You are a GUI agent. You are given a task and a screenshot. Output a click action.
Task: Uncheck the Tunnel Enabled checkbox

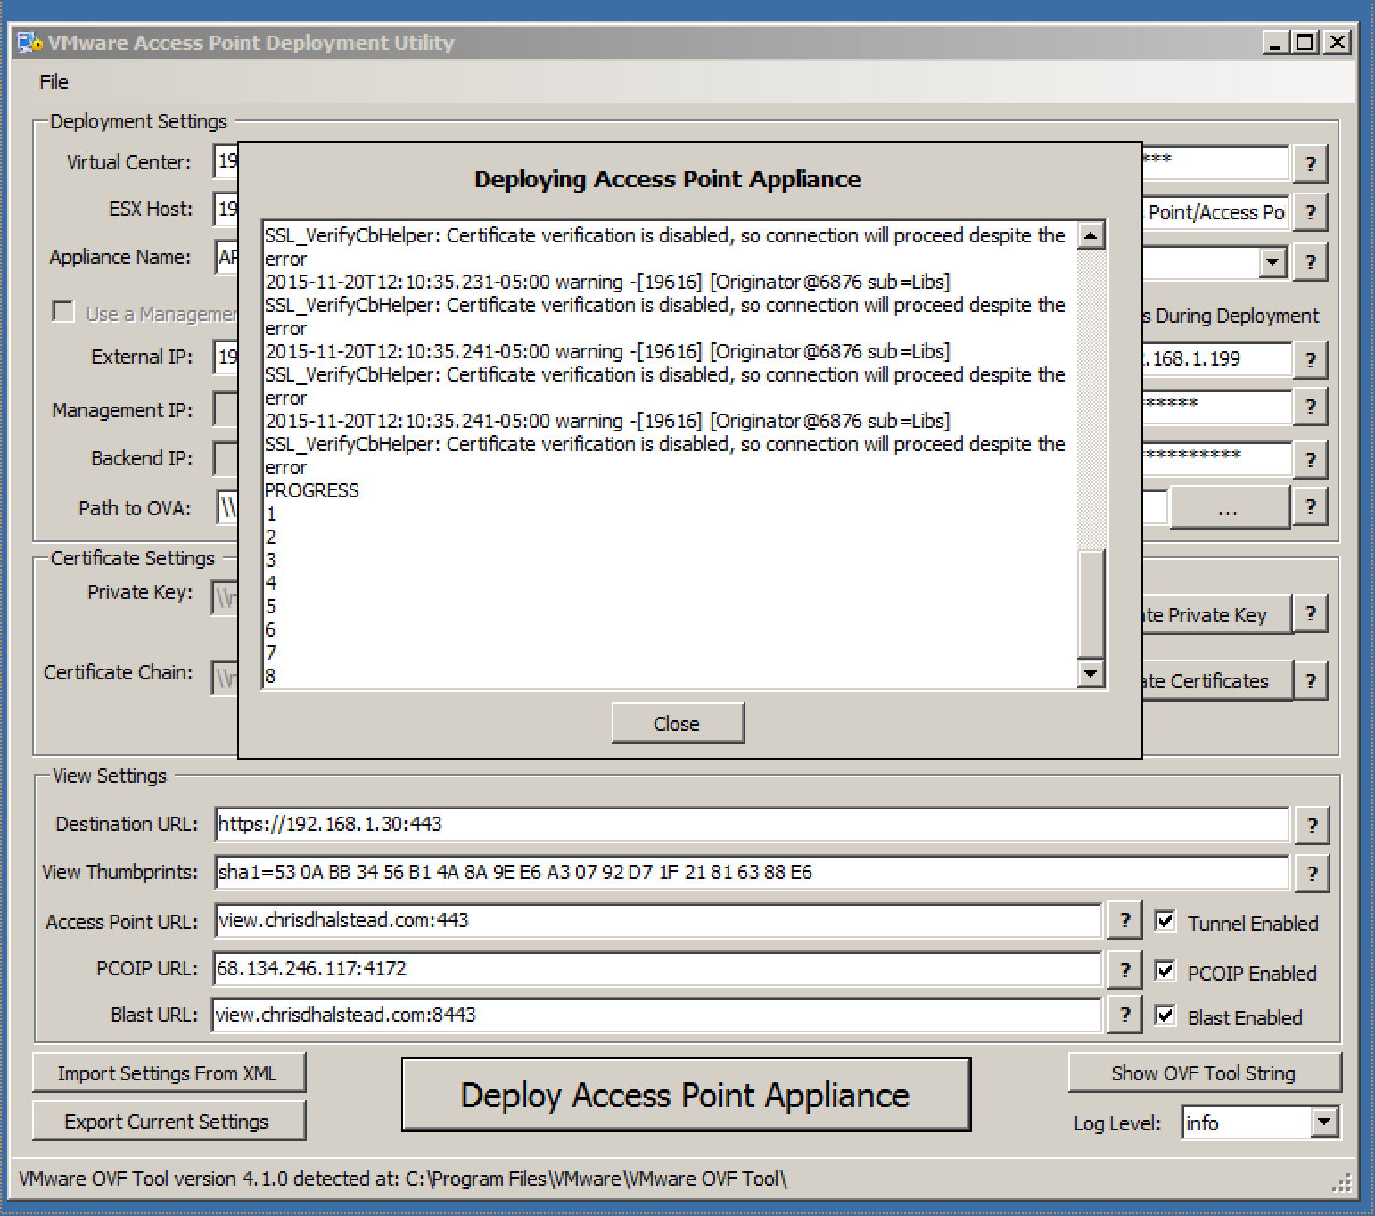pos(1165,922)
